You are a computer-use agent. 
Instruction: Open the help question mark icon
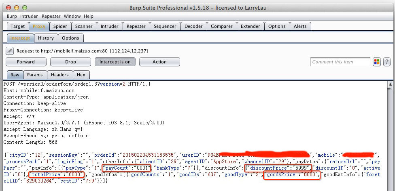pyautogui.click(x=387, y=62)
